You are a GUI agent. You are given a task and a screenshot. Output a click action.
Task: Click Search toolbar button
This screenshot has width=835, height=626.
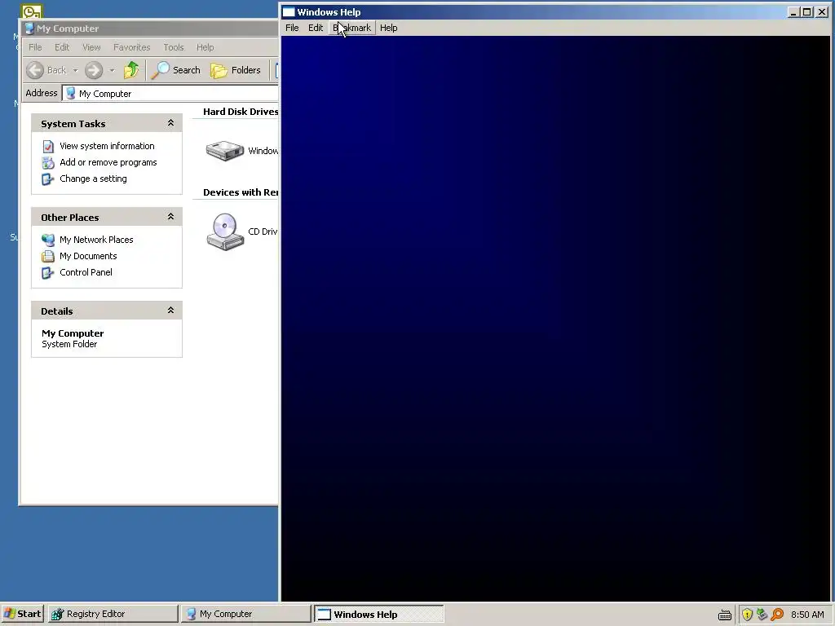(x=176, y=70)
